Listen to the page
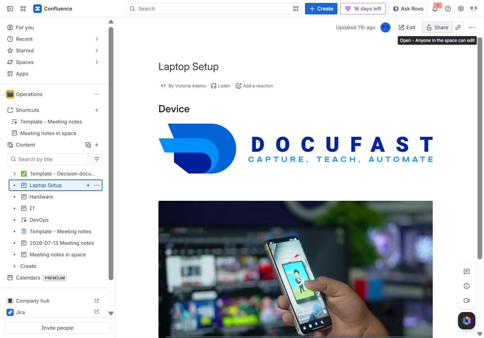Image resolution: width=484 pixels, height=338 pixels. coord(221,86)
